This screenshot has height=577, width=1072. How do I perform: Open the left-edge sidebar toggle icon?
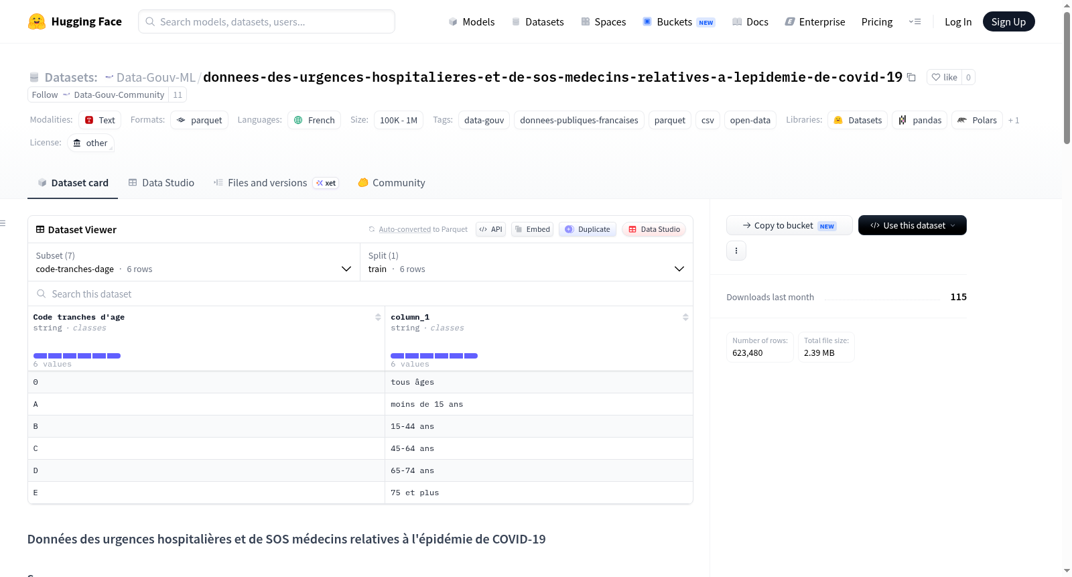pos(3,223)
